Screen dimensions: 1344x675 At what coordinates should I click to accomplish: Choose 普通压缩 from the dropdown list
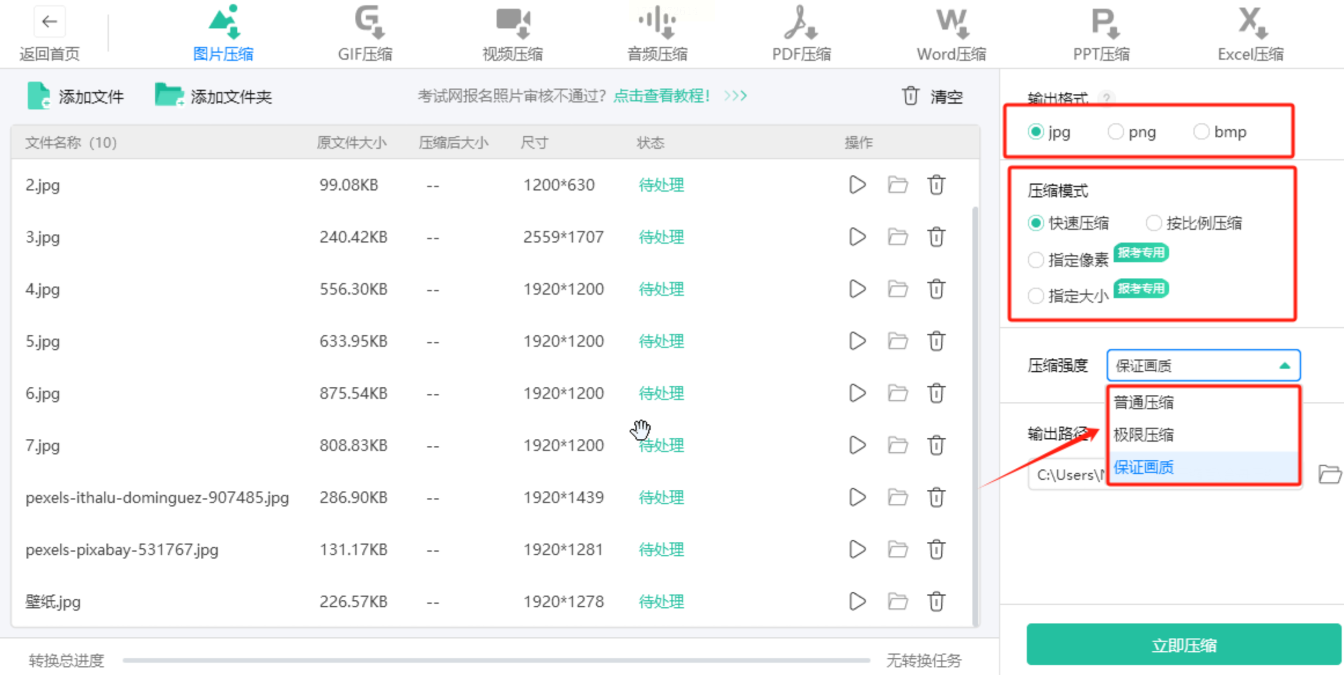click(x=1144, y=402)
